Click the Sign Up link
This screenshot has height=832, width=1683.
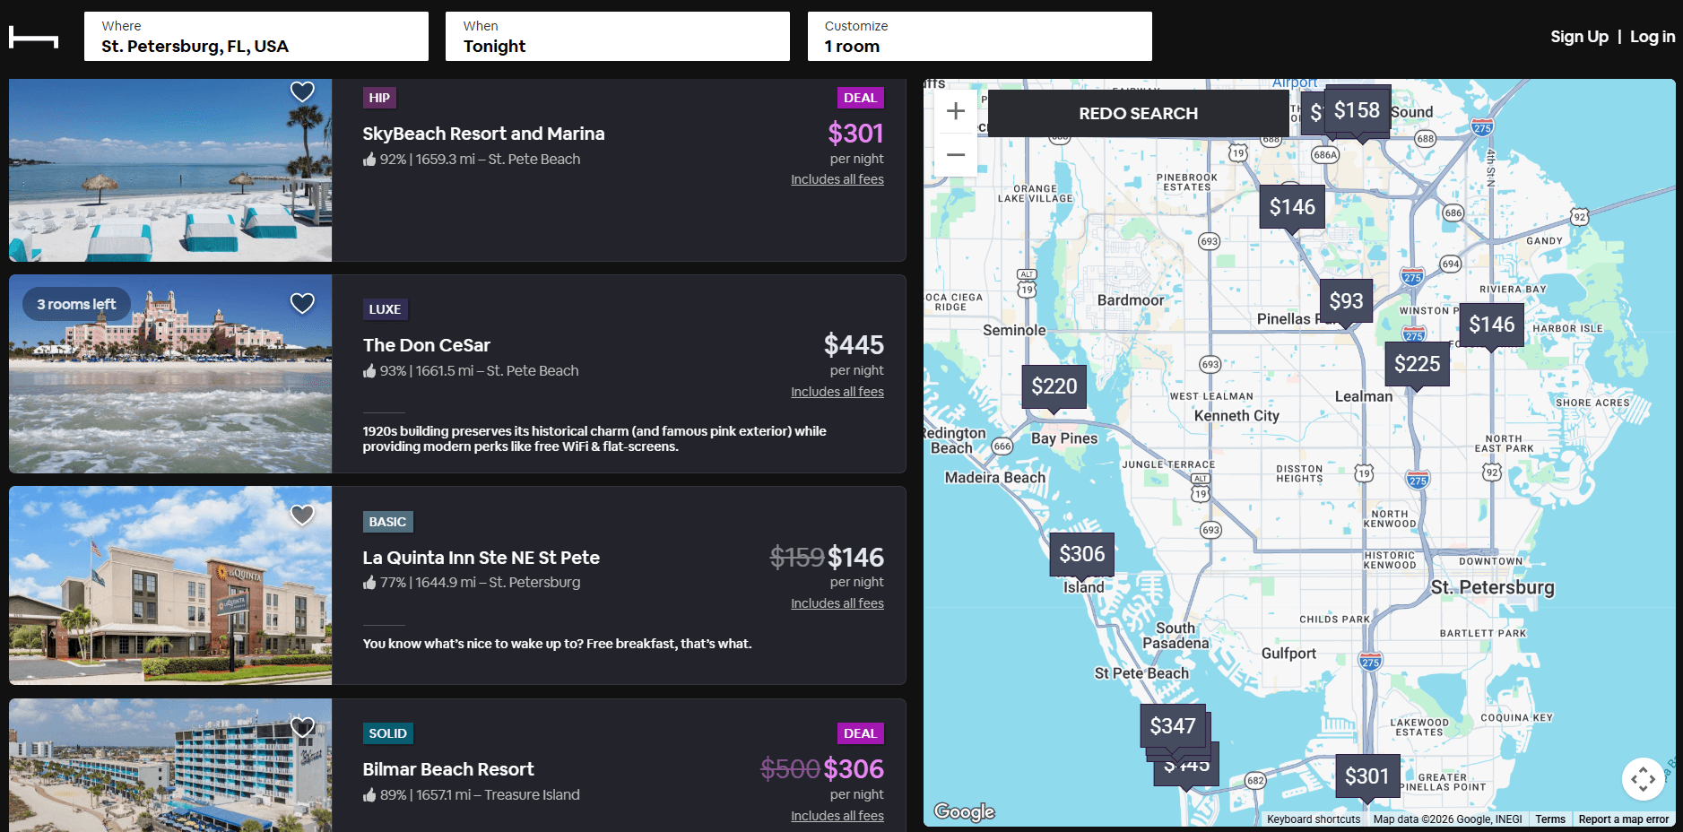1579,37
